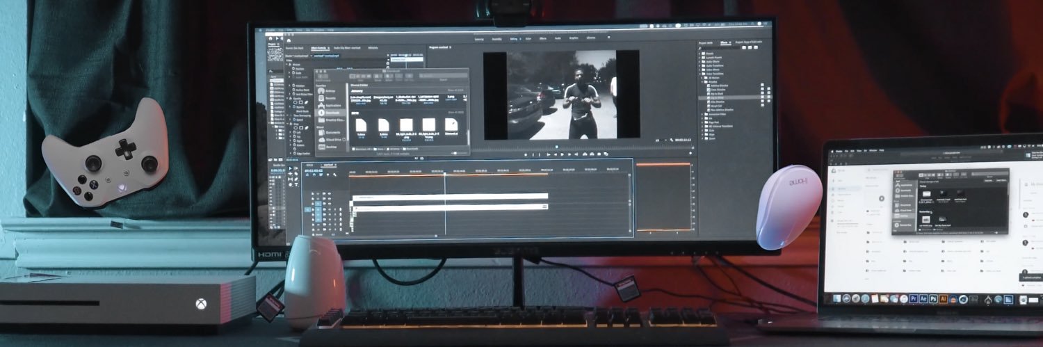The image size is (1043, 347).
Task: Open Photoshop from the laptop dock
Action: 933,299
